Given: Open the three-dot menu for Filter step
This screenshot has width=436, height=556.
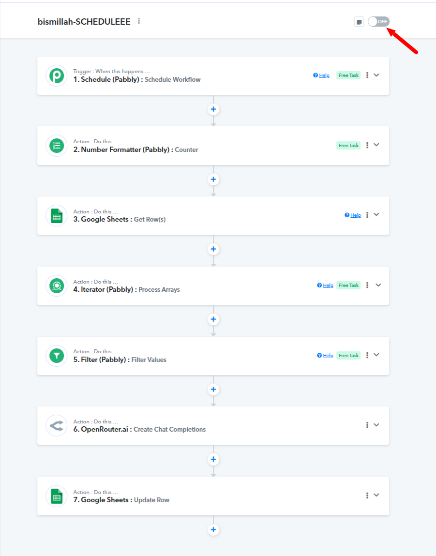Looking at the screenshot, I should [x=367, y=355].
